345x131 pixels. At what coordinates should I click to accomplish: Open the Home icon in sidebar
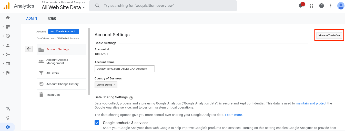pyautogui.click(x=8, y=18)
